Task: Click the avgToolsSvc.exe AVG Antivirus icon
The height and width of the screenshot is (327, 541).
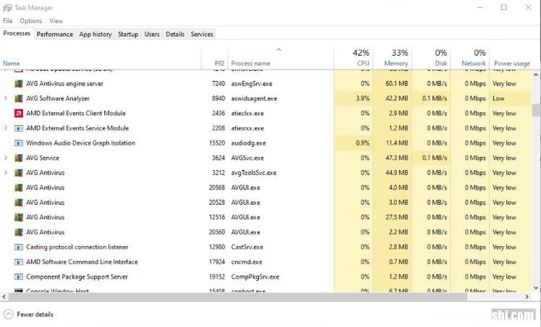Action: 19,173
